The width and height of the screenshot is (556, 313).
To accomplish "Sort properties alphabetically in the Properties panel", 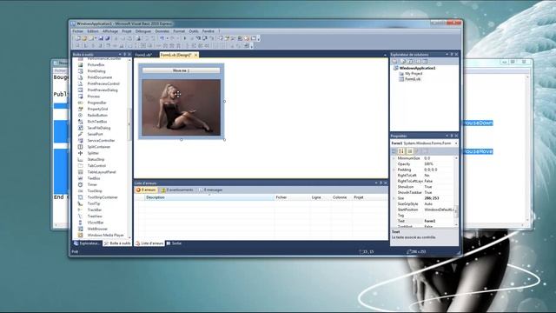I will click(x=401, y=151).
